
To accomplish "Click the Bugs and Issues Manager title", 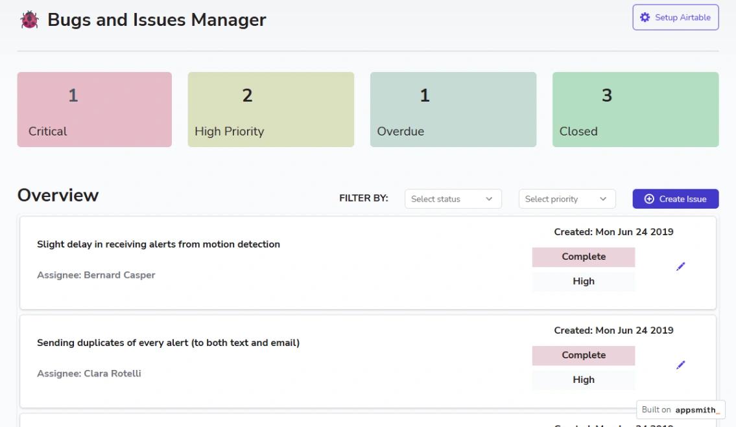I will pos(157,19).
